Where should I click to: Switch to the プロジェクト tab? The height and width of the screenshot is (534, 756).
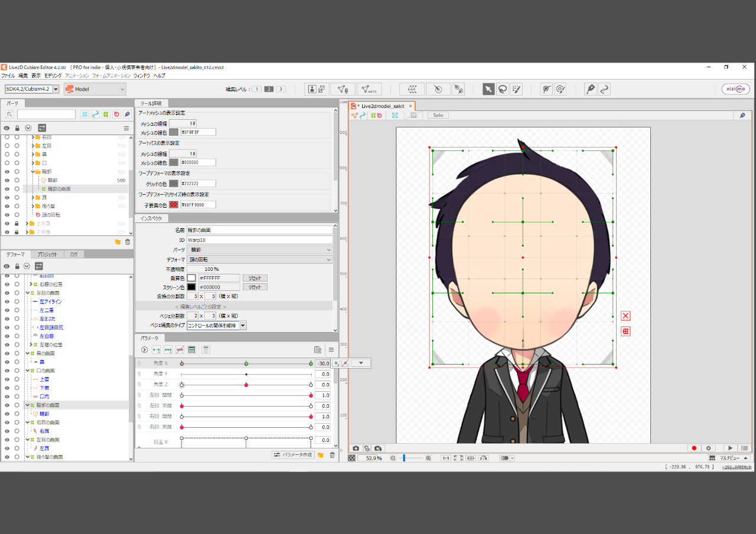click(47, 254)
